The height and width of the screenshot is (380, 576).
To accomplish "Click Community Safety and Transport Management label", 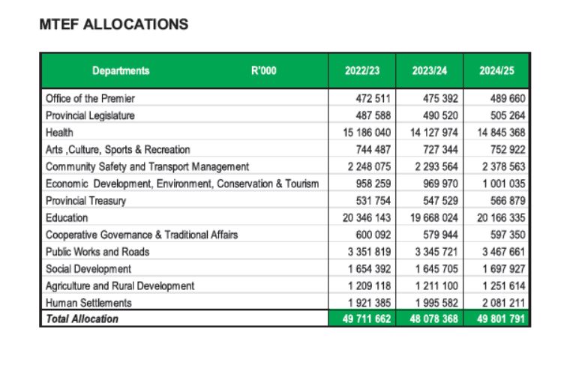I will click(147, 166).
